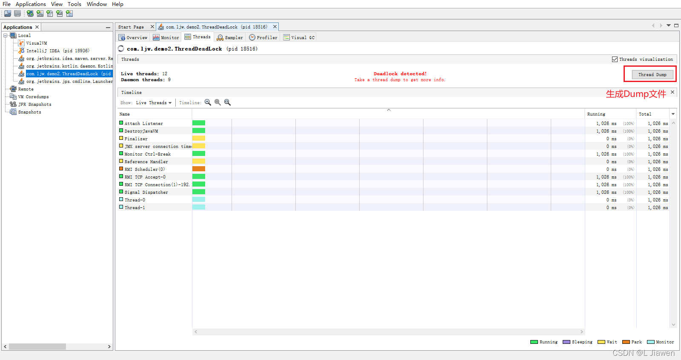Select the Thread-1 row
Image resolution: width=681 pixels, height=360 pixels.
[x=393, y=207]
